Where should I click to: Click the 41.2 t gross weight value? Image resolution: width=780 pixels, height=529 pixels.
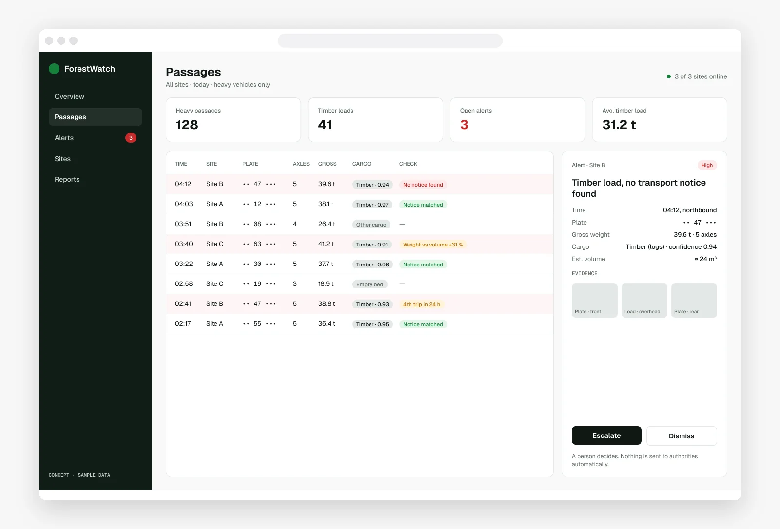click(326, 244)
